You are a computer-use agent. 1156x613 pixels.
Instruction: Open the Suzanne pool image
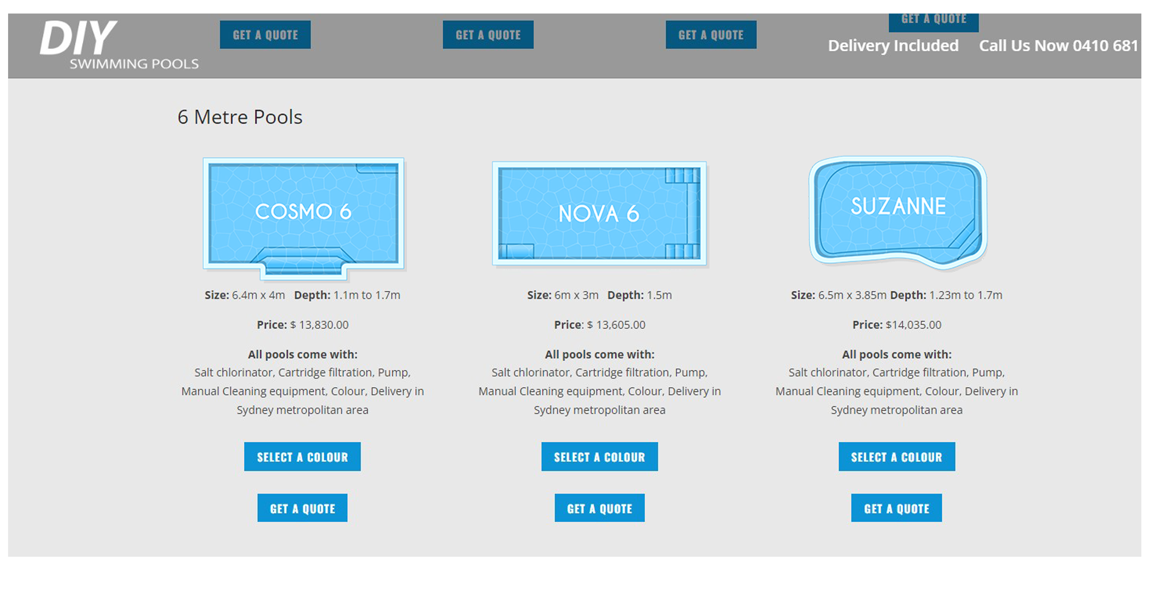[x=897, y=212]
